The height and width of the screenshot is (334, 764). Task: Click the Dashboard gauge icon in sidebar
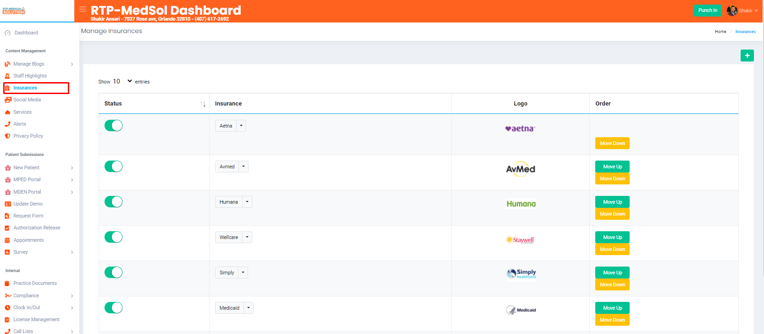click(7, 33)
